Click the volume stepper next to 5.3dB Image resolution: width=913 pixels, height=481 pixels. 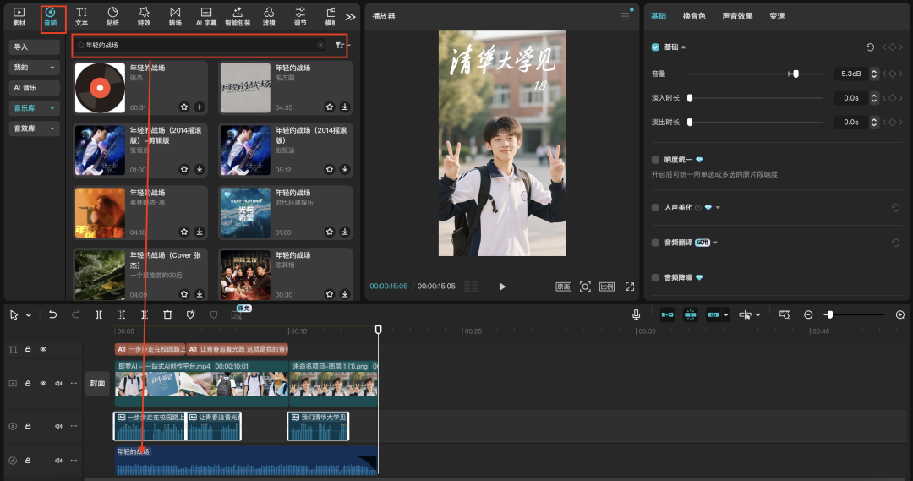(x=873, y=74)
